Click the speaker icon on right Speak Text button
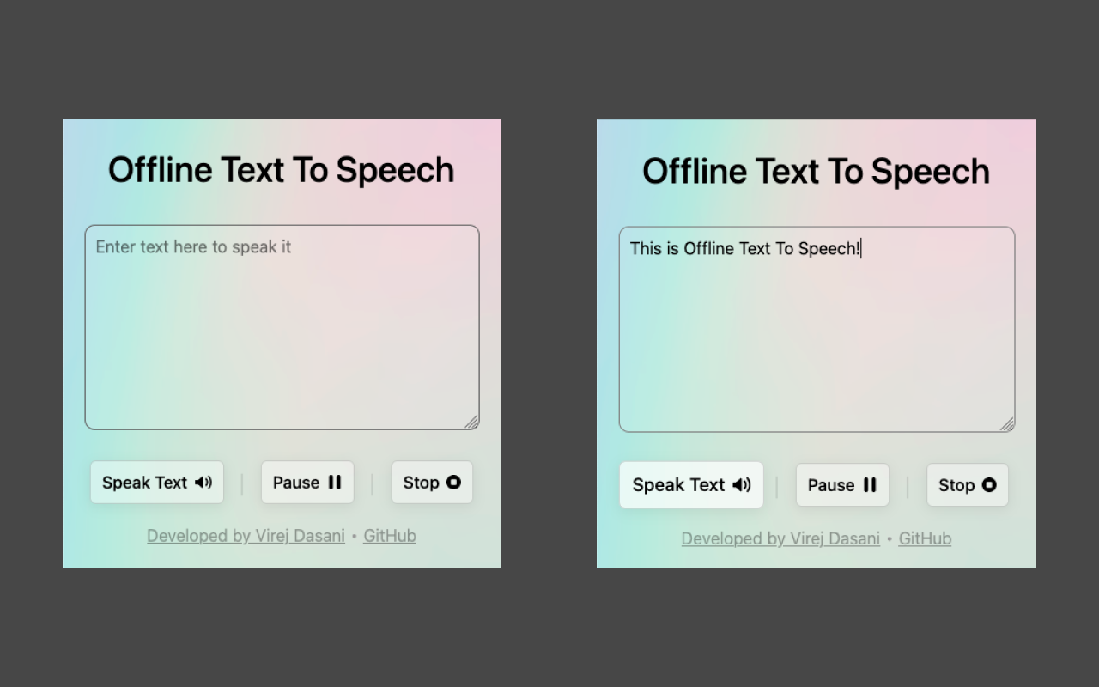Screen dimensions: 1099x687 tap(740, 485)
